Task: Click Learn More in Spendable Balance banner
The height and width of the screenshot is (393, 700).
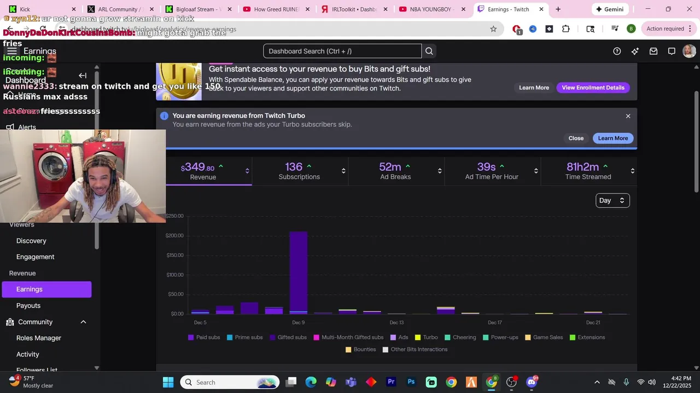Action: [x=534, y=88]
